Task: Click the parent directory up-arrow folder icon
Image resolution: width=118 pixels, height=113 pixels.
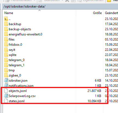Action: point(6,19)
